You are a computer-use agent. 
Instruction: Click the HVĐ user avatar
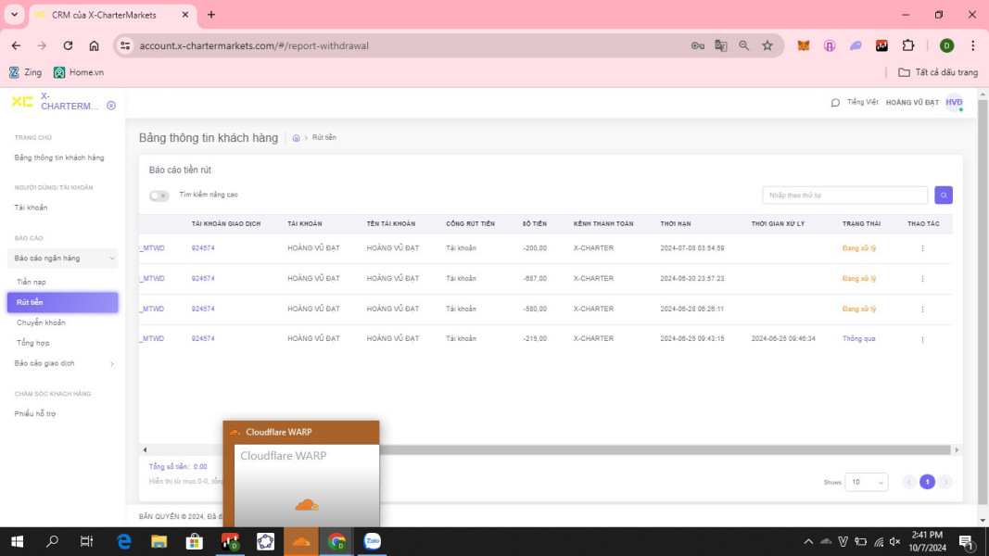click(x=954, y=103)
